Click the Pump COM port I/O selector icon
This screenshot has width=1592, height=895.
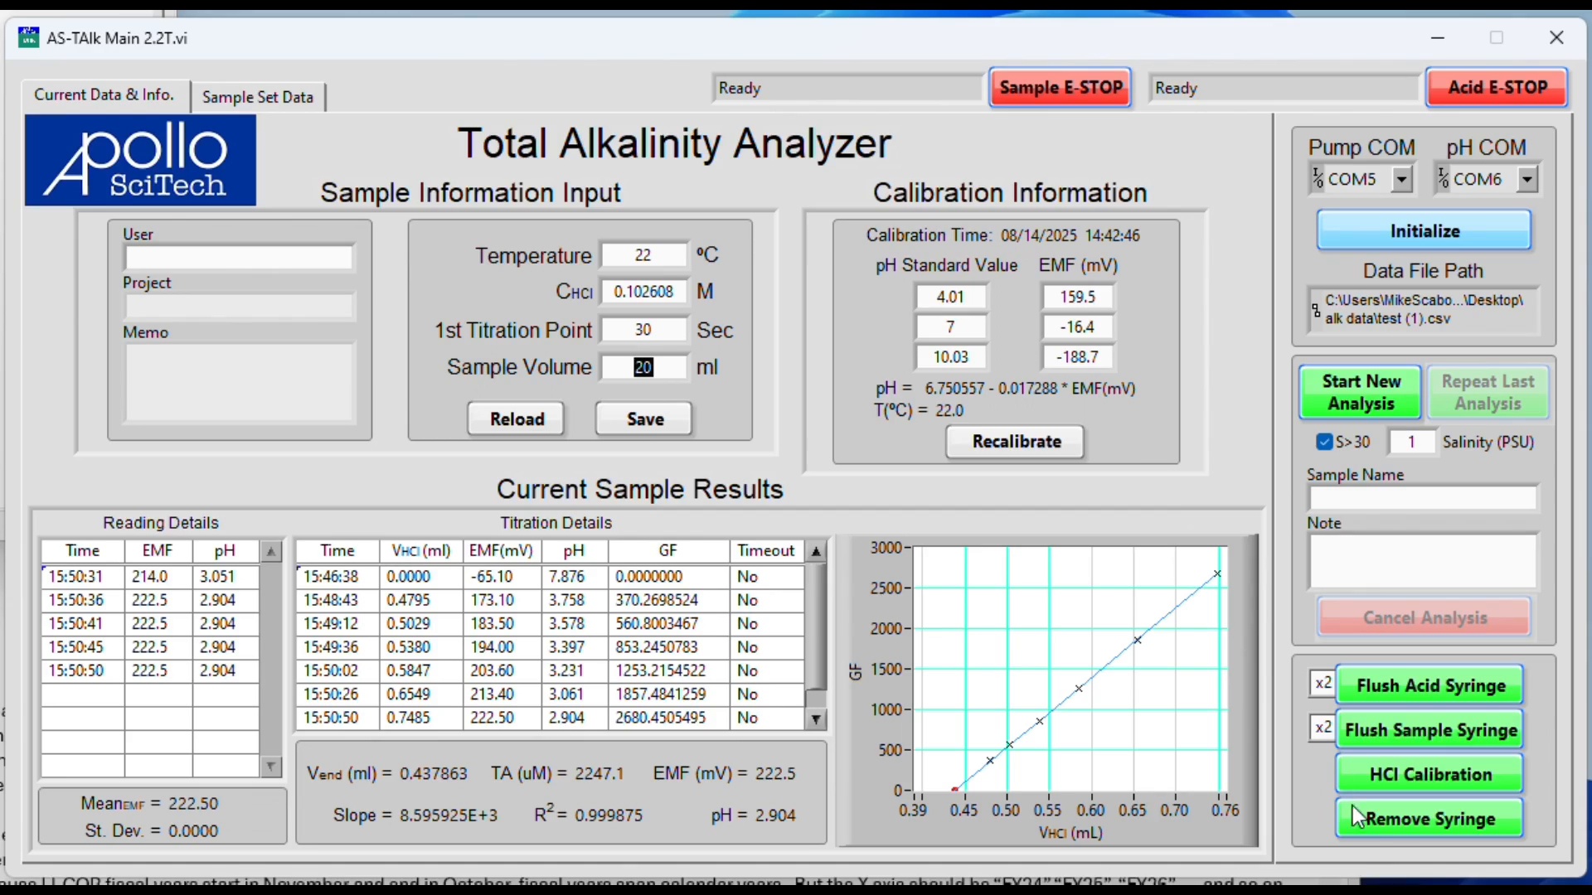pos(1318,179)
